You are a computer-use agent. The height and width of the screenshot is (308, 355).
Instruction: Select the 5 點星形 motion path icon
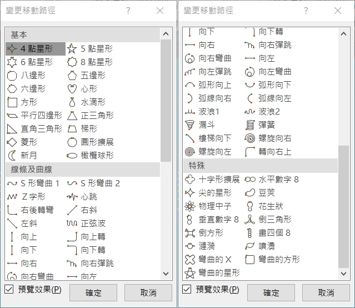tap(72, 49)
